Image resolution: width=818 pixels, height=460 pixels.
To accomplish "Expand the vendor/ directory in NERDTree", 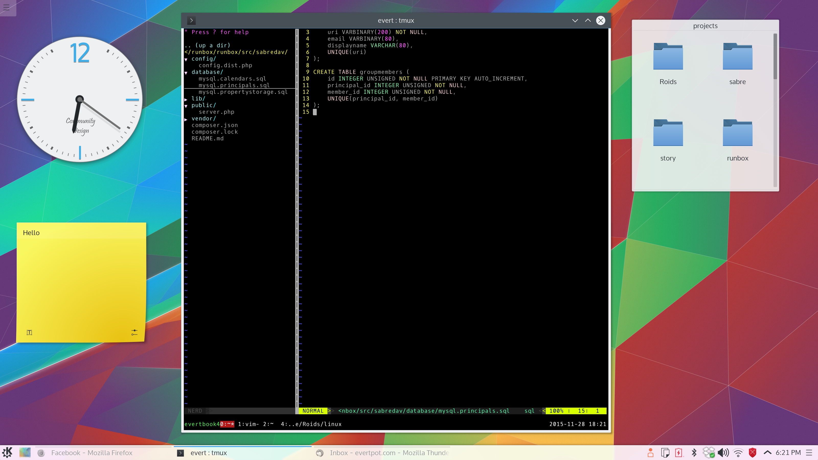I will (x=186, y=119).
